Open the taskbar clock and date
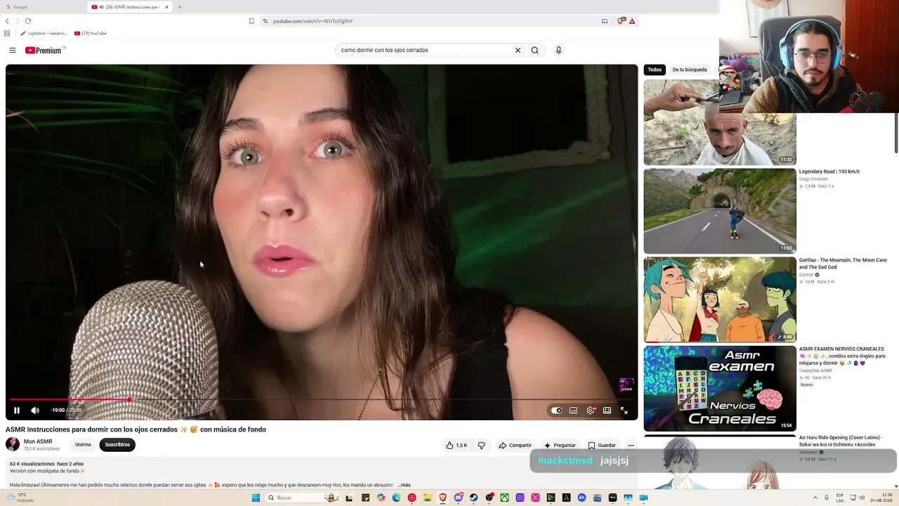899x506 pixels. [881, 498]
